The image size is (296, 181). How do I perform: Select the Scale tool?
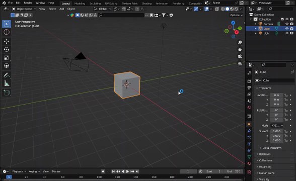(x=7, y=58)
